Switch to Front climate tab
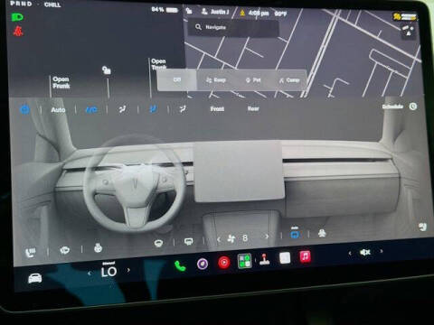Screen dimensions: 434x325 [x=217, y=108]
